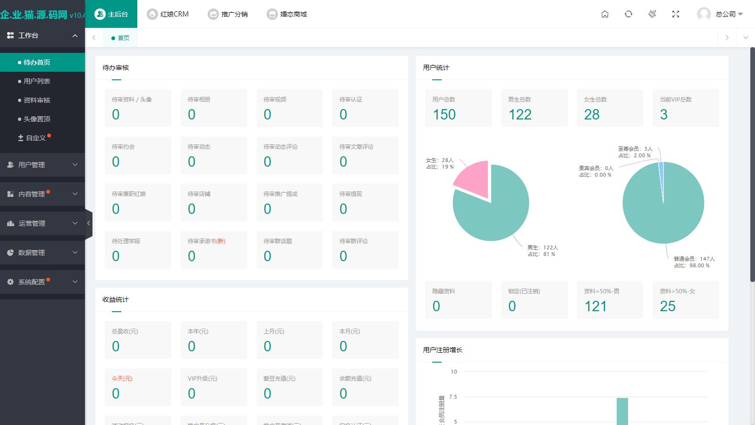Open the tab options dropdown chevron
755x425 pixels.
pyautogui.click(x=746, y=38)
